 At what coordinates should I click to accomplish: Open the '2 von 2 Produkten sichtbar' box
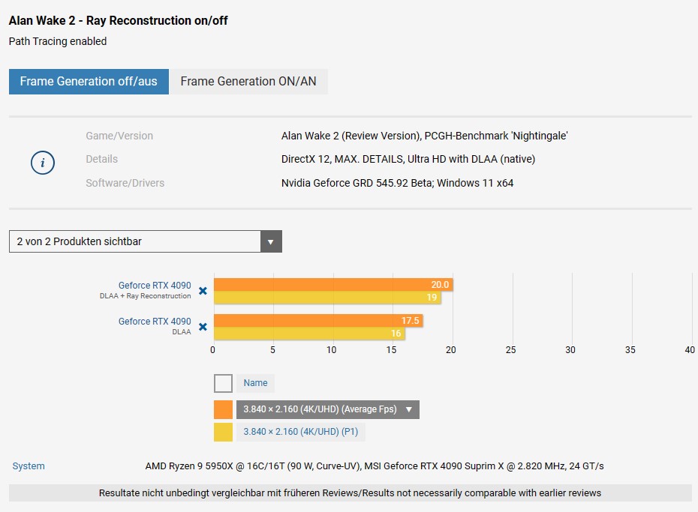135,242
